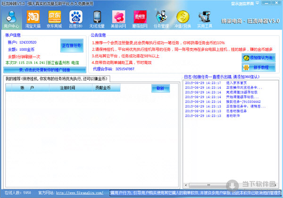Select the 百度SEO Baidu paw icon
283x198 pixels.
[x=75, y=19]
